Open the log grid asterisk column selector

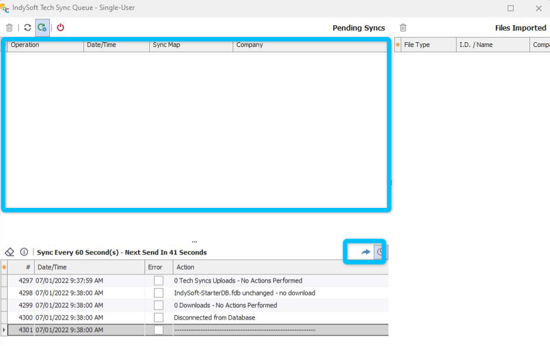tap(4, 267)
